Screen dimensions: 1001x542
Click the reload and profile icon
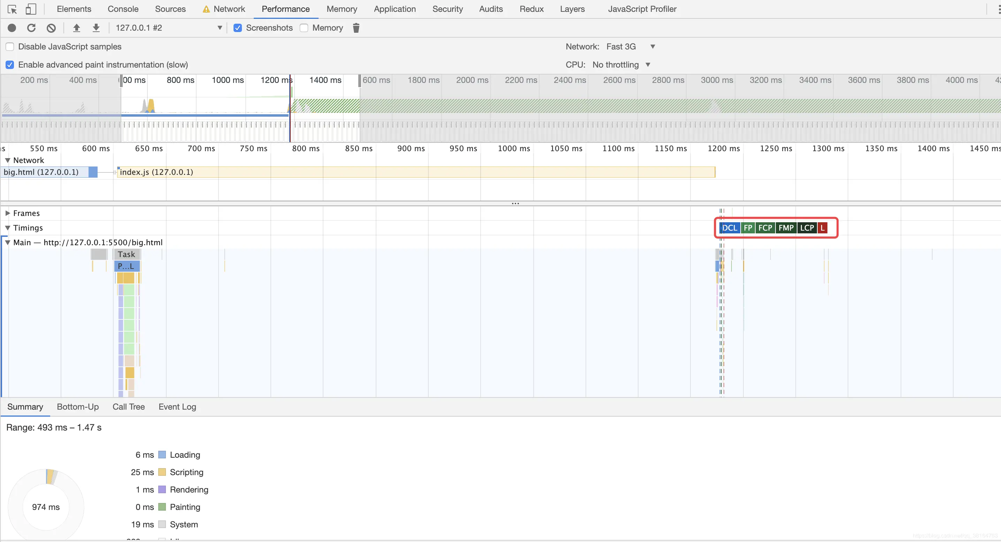coord(31,28)
